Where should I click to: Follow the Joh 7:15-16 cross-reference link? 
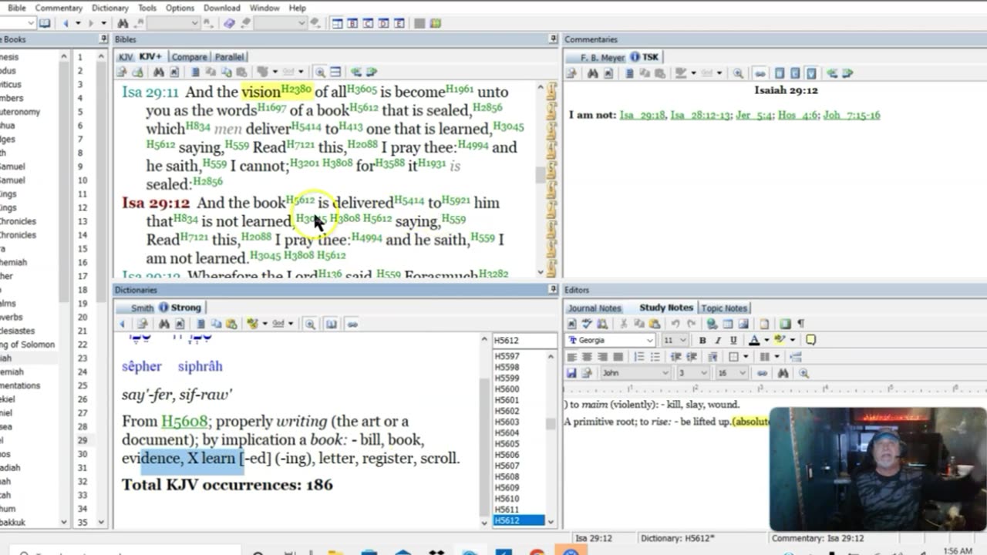851,115
